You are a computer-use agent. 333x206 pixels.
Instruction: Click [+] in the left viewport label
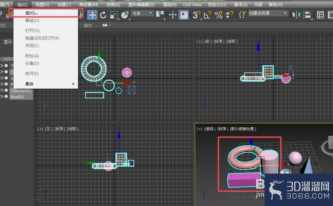pos(40,129)
